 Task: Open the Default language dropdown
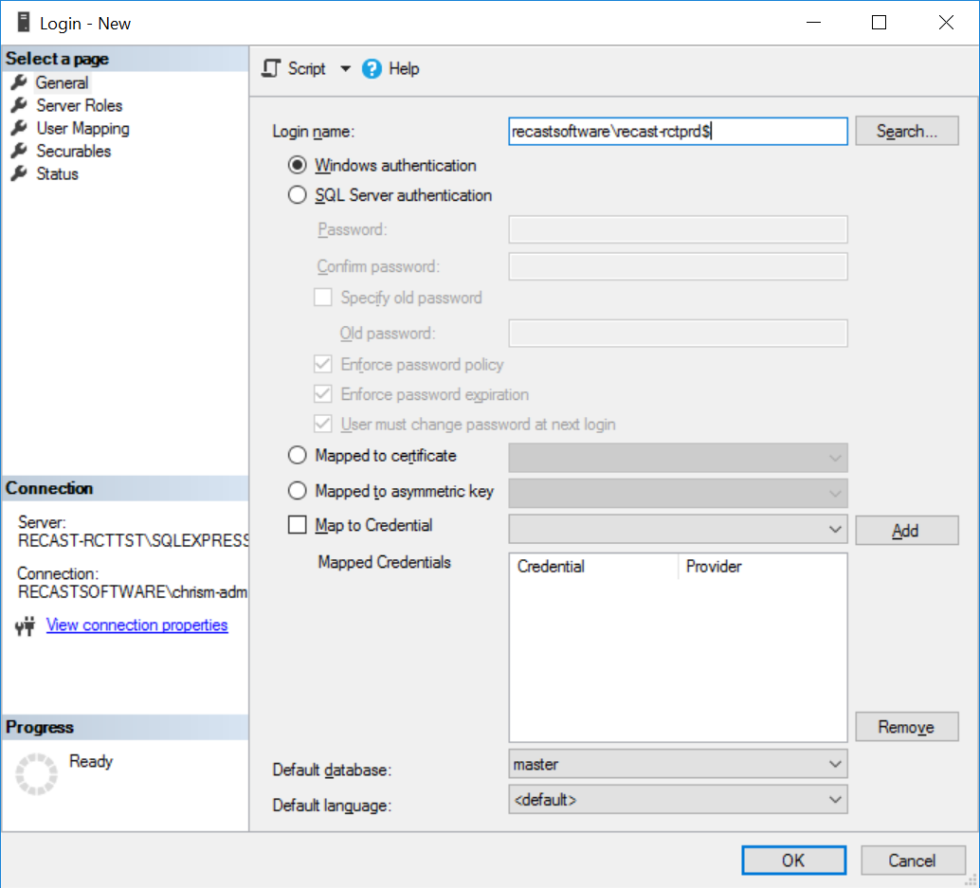pos(678,800)
